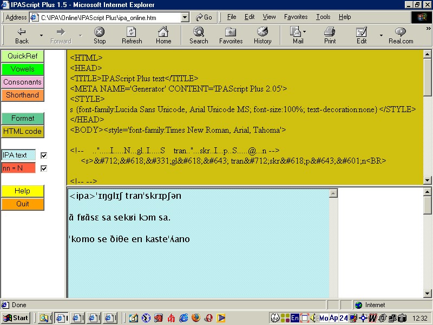
Task: Open the Tools menu
Action: point(323,17)
